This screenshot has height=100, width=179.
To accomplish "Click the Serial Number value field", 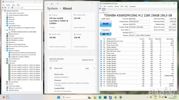I will click(139, 22).
